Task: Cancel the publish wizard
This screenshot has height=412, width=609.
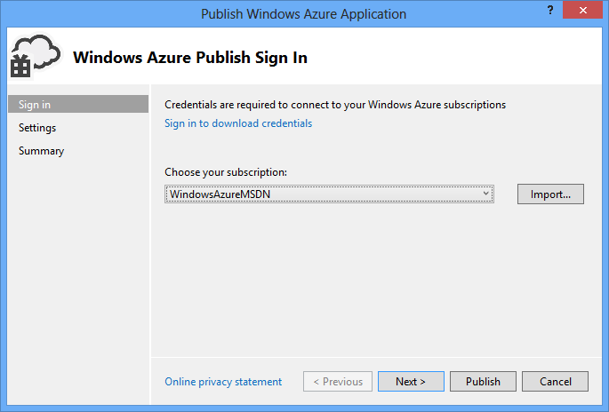Action: [x=555, y=382]
